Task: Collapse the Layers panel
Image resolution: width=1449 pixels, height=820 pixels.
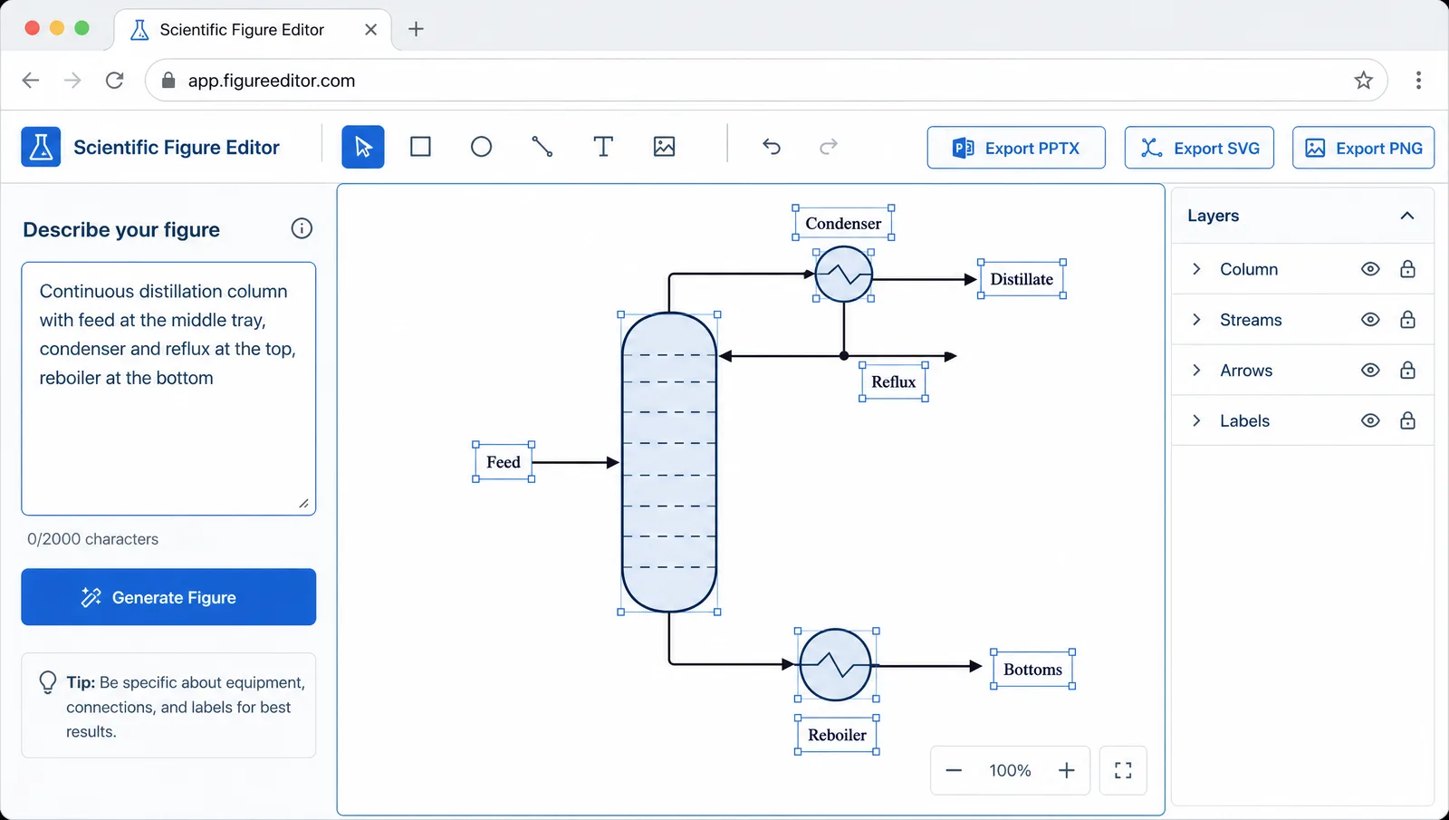Action: [x=1407, y=216]
